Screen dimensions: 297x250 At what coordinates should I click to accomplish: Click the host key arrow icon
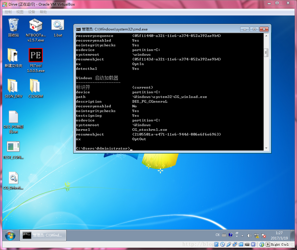(x=268, y=244)
